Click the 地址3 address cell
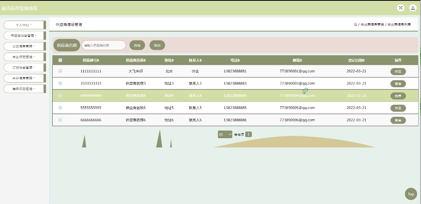The width and height of the screenshot is (421, 204). pos(169,83)
